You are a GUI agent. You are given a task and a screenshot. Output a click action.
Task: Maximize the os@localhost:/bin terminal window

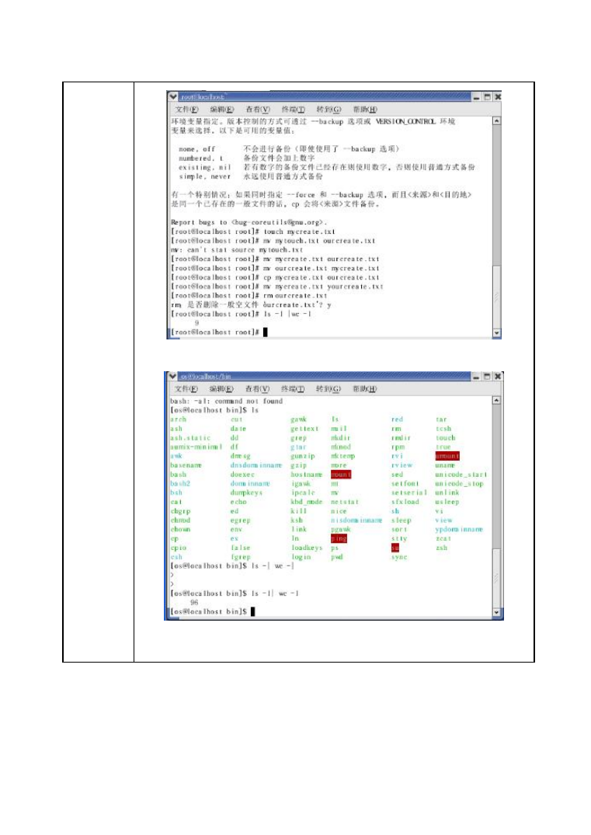tap(487, 376)
